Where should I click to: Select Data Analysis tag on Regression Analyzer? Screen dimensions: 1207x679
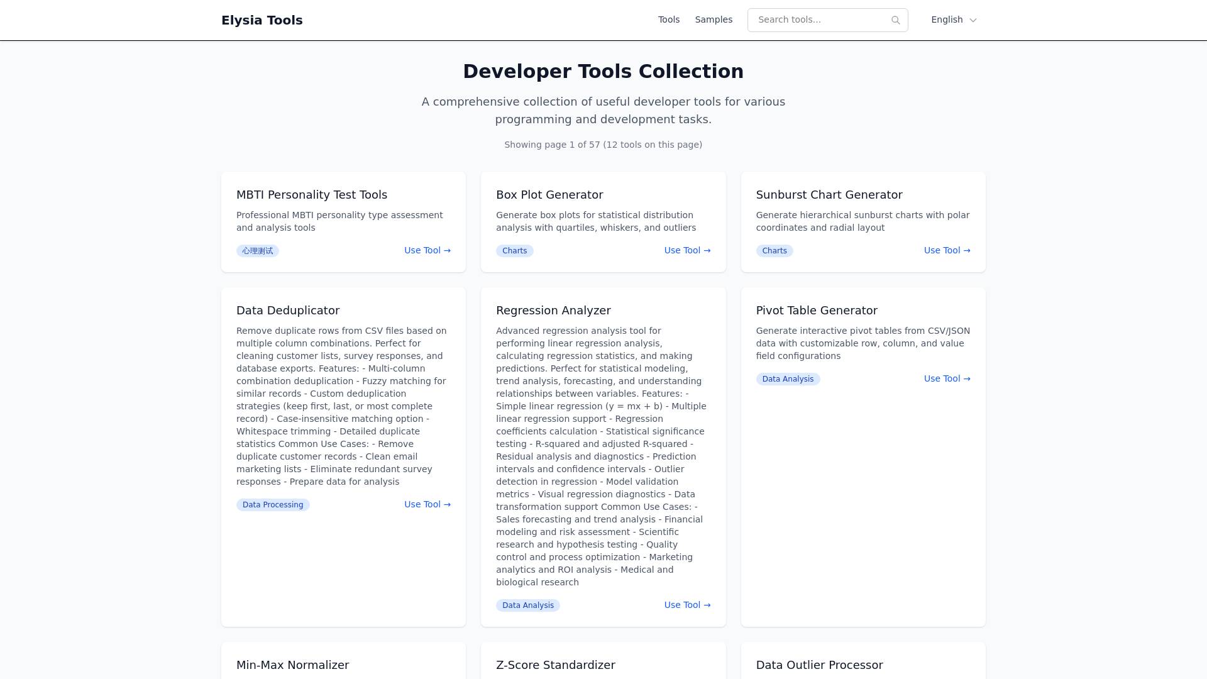[x=528, y=605]
